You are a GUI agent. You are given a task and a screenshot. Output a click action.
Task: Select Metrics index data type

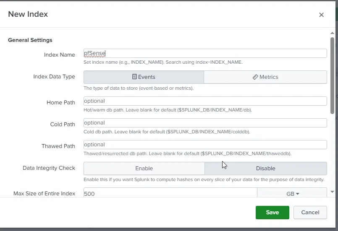[265, 77]
